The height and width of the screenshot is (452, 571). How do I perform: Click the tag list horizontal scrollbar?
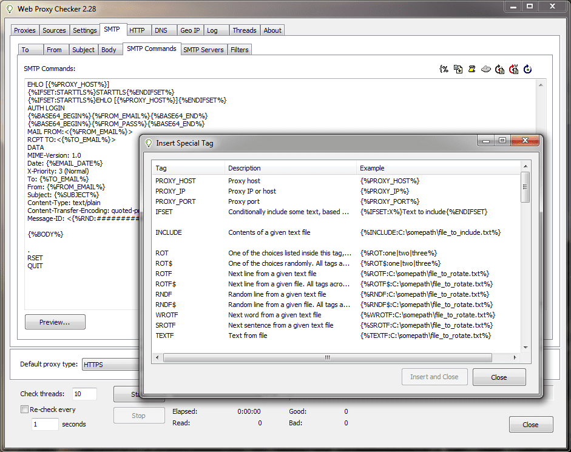(x=328, y=358)
